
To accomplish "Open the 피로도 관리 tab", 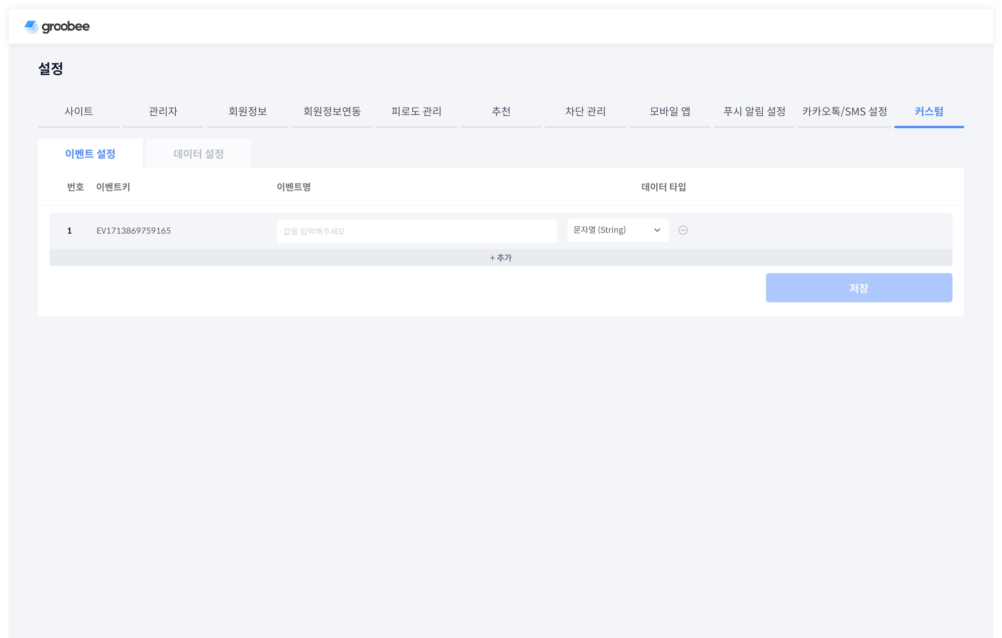I will point(416,111).
